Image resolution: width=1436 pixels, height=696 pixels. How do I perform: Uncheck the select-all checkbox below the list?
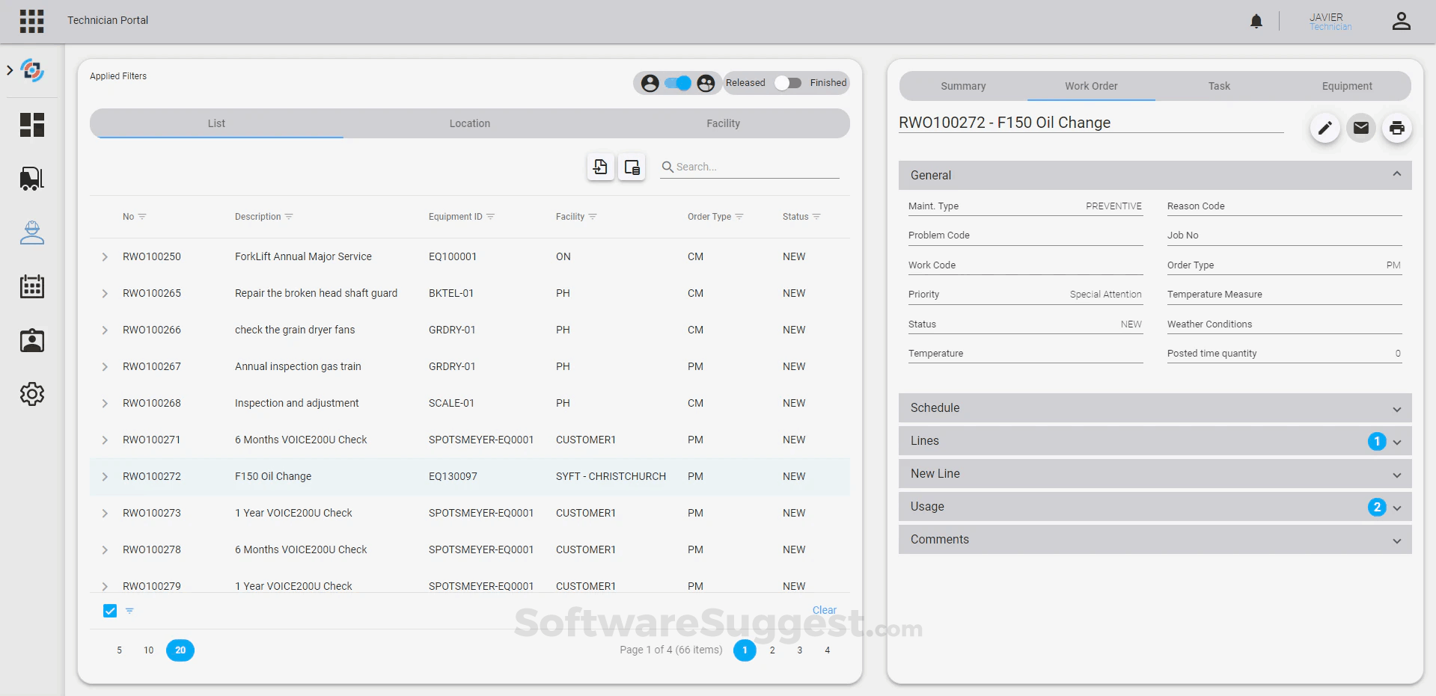109,611
